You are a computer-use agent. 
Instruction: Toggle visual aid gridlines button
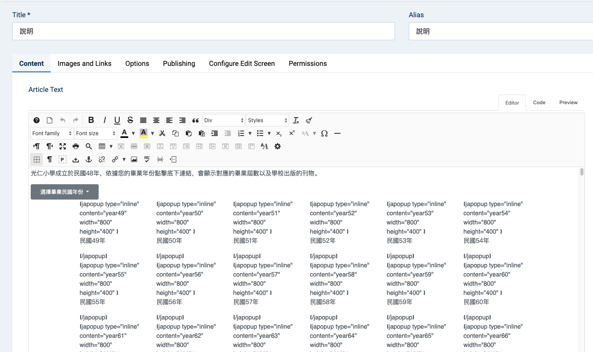(36, 159)
